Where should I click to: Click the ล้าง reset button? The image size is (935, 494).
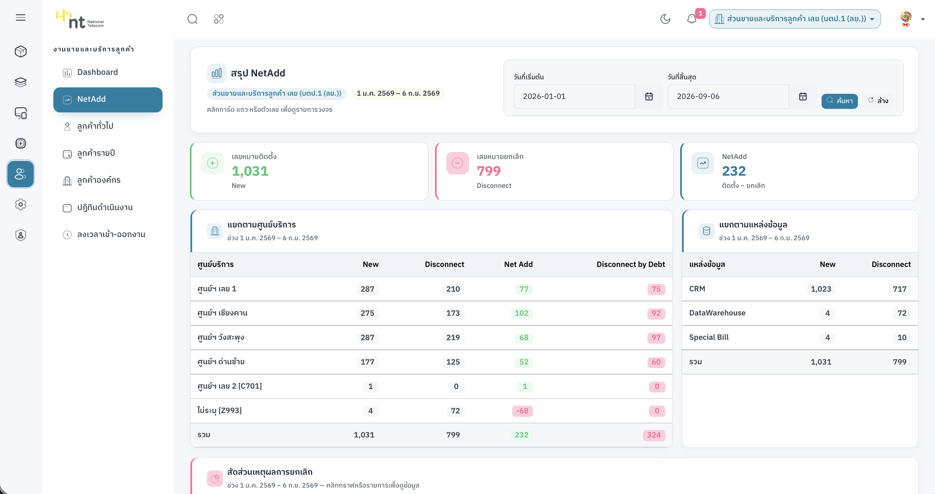coord(878,101)
